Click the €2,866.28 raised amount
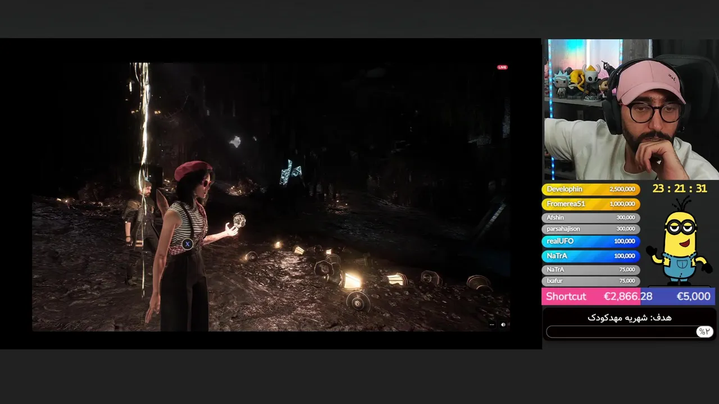This screenshot has width=719, height=404. click(628, 296)
